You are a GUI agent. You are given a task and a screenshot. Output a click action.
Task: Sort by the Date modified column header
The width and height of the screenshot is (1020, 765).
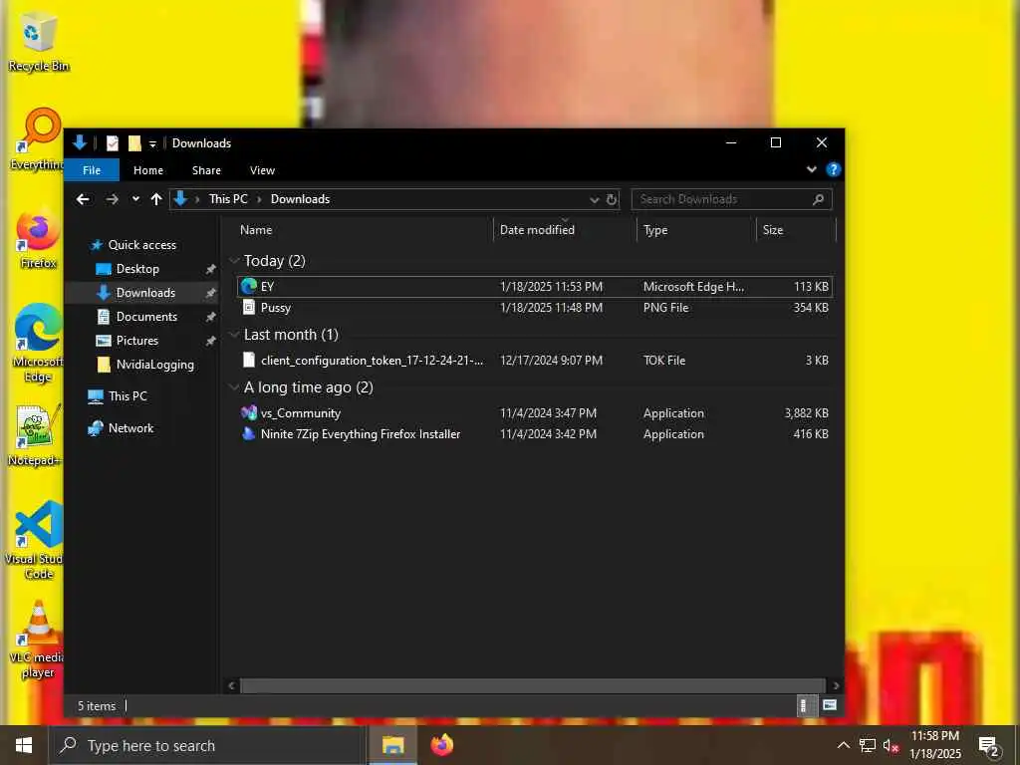pos(565,230)
